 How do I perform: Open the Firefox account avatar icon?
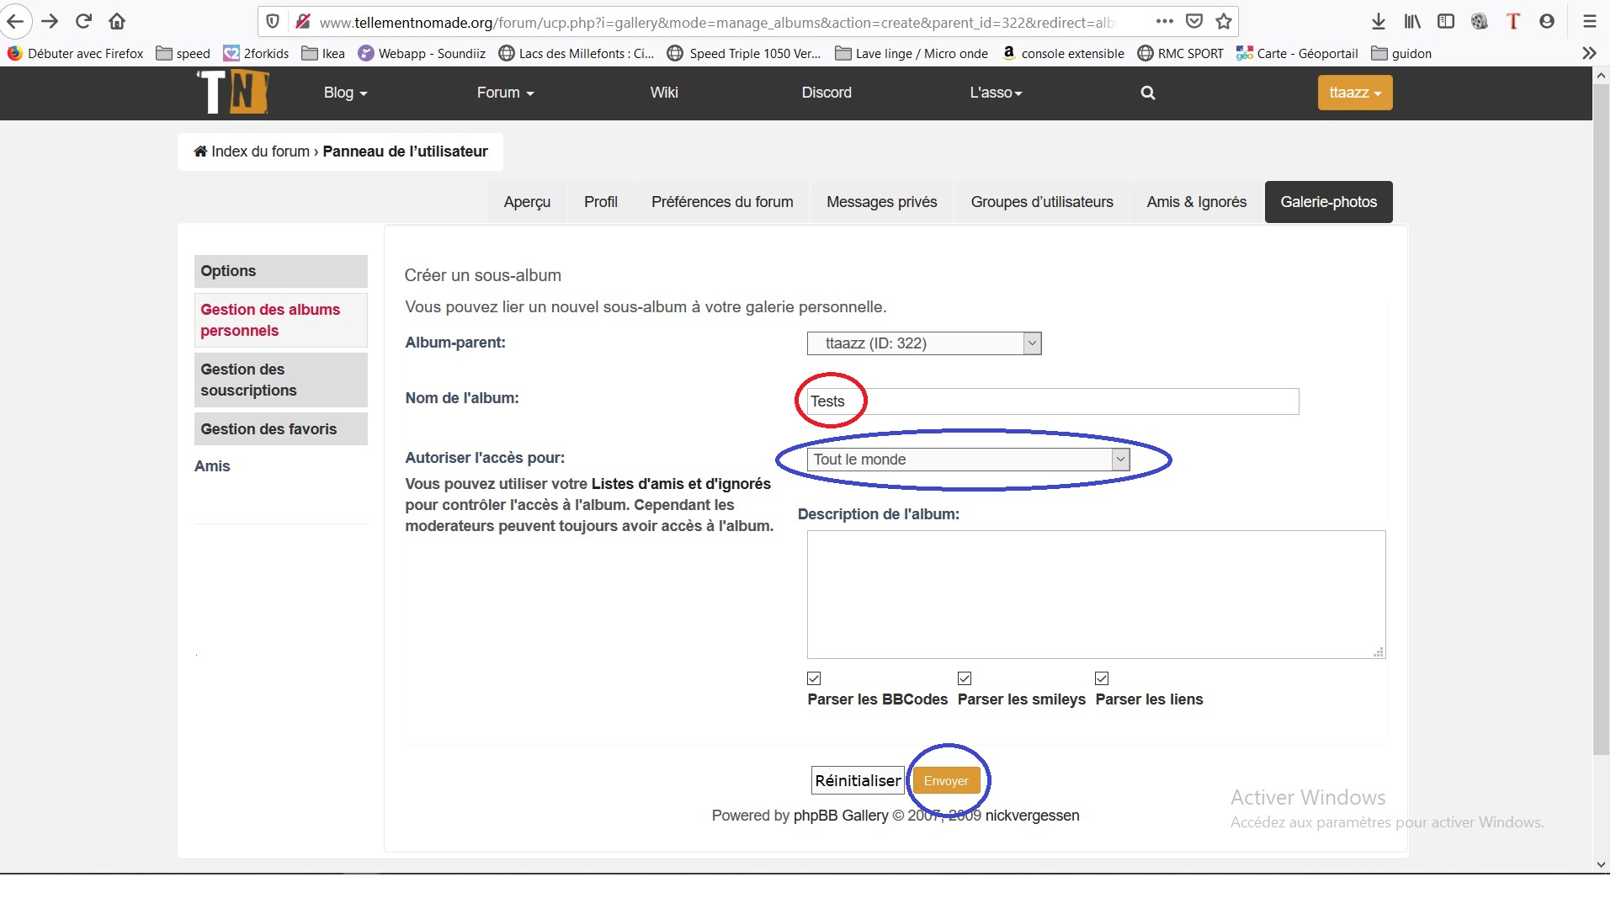[x=1546, y=22]
